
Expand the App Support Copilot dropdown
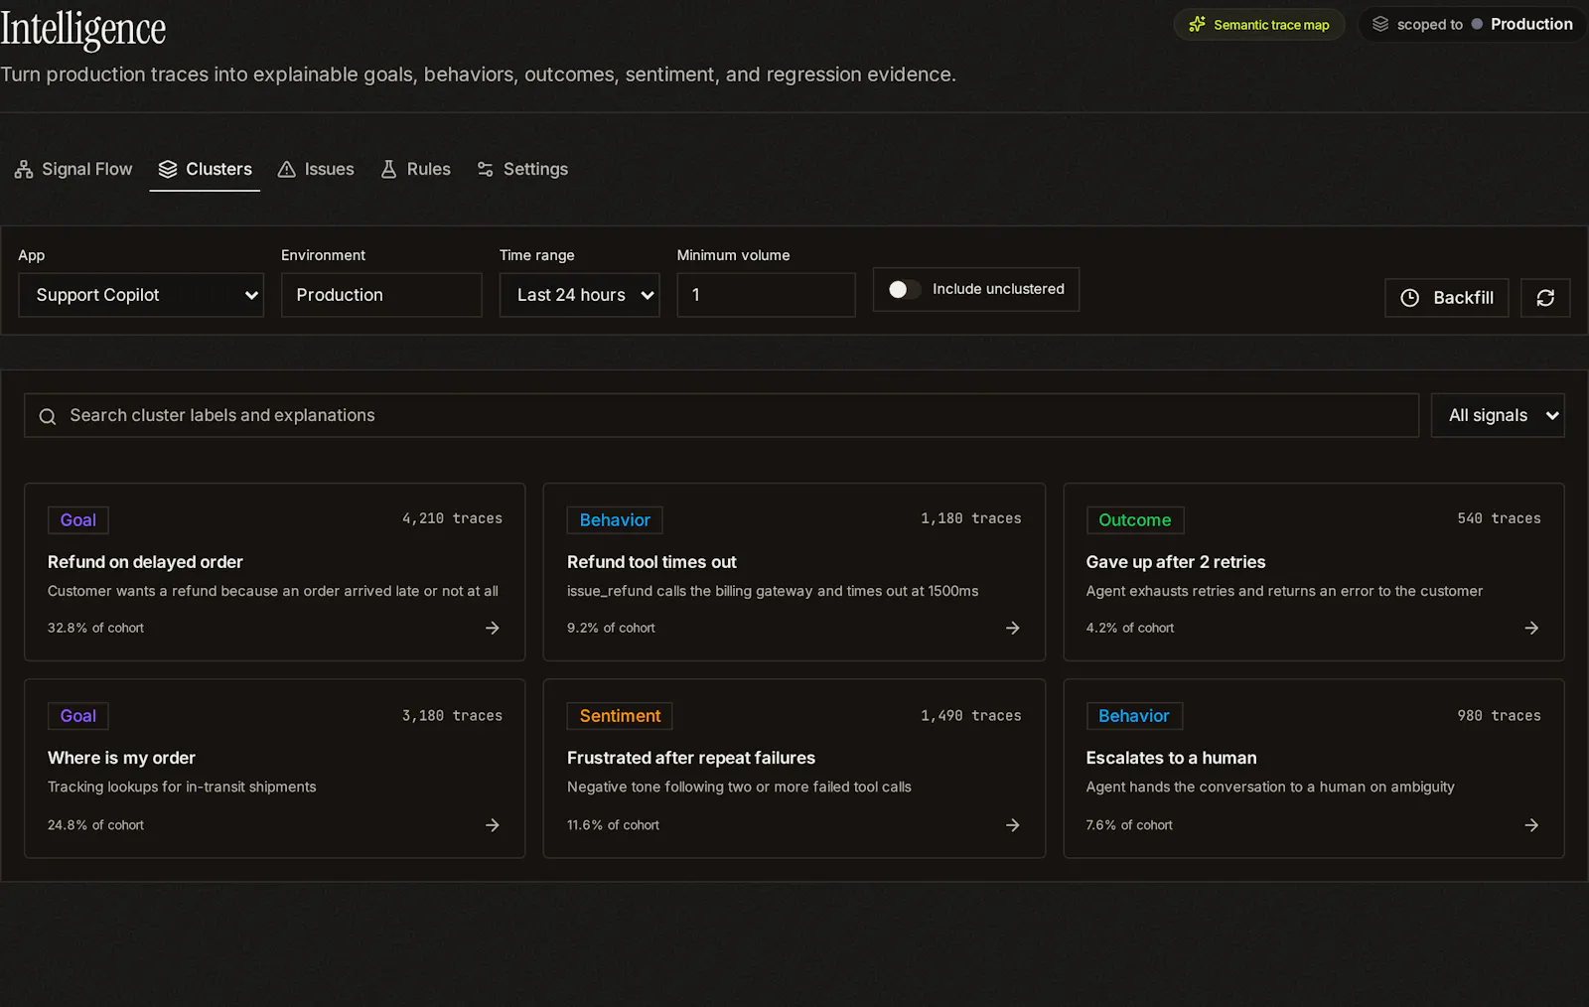coord(141,295)
